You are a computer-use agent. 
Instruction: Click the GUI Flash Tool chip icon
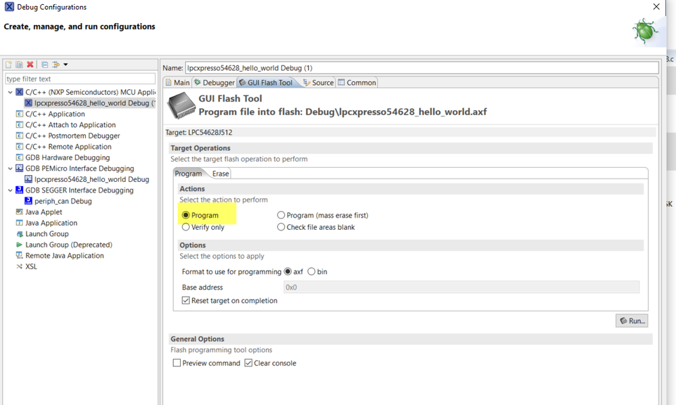(181, 105)
